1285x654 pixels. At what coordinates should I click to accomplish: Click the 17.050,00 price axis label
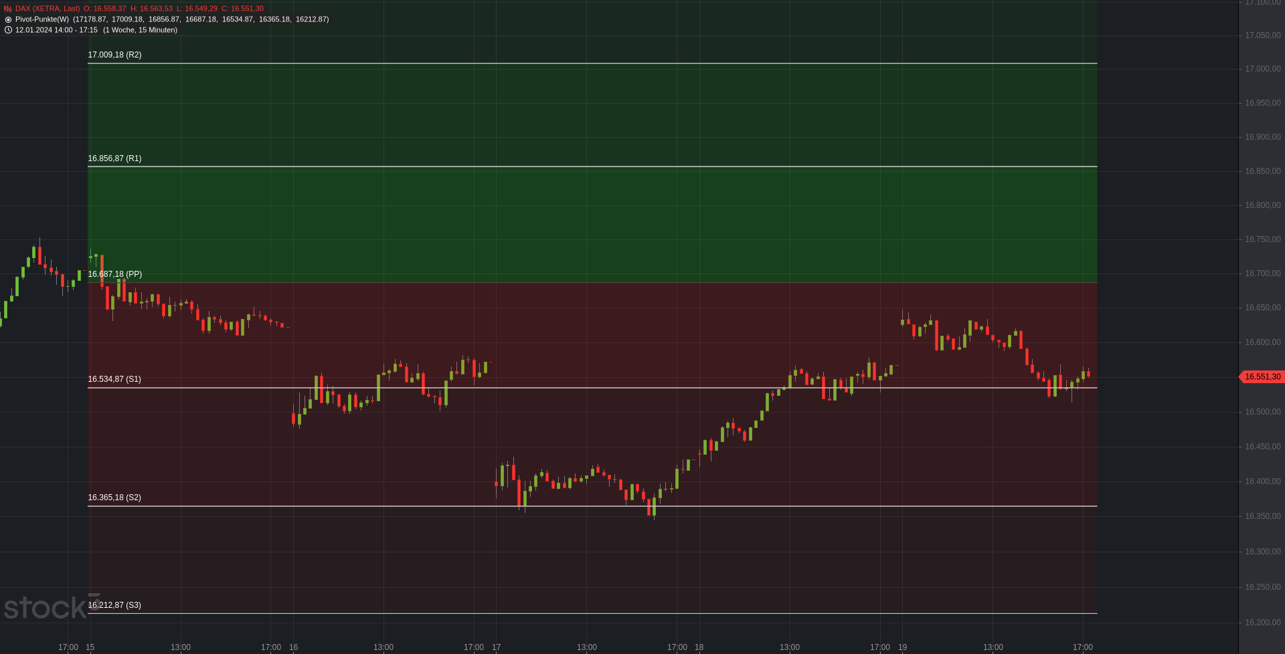tap(1262, 35)
